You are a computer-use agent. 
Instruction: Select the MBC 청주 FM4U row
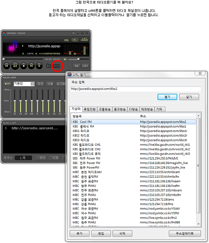point(134,186)
